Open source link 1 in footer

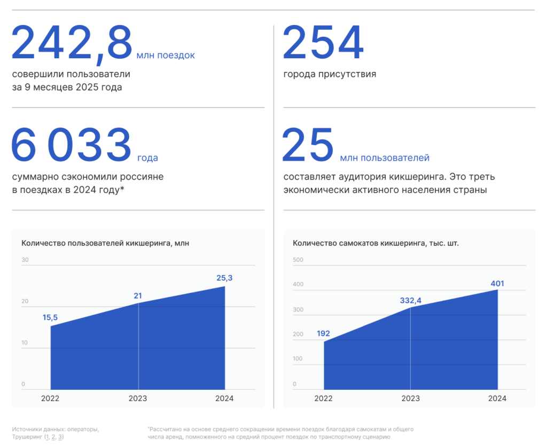pos(48,437)
